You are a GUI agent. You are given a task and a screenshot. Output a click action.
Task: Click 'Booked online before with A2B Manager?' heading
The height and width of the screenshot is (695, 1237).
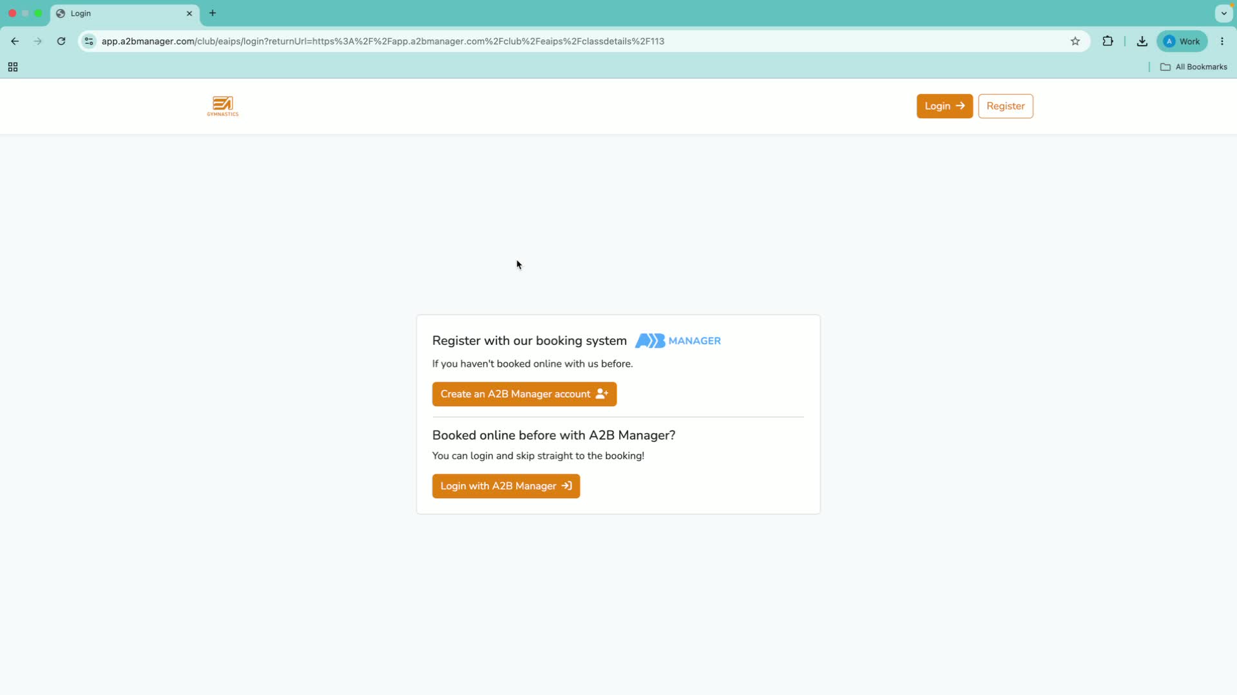tap(553, 435)
